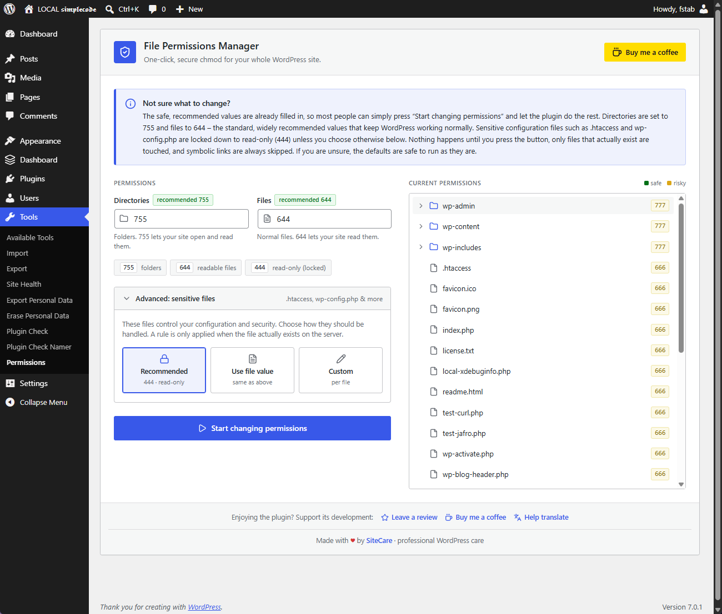
Task: Click the license.txt file icon
Action: [x=434, y=351]
